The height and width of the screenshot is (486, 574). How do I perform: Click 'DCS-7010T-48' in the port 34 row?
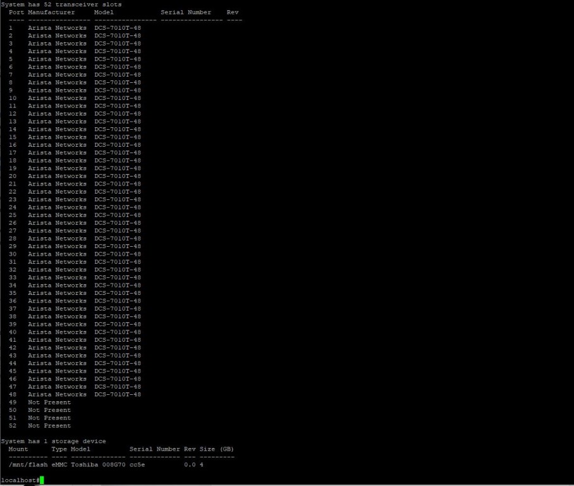click(118, 285)
